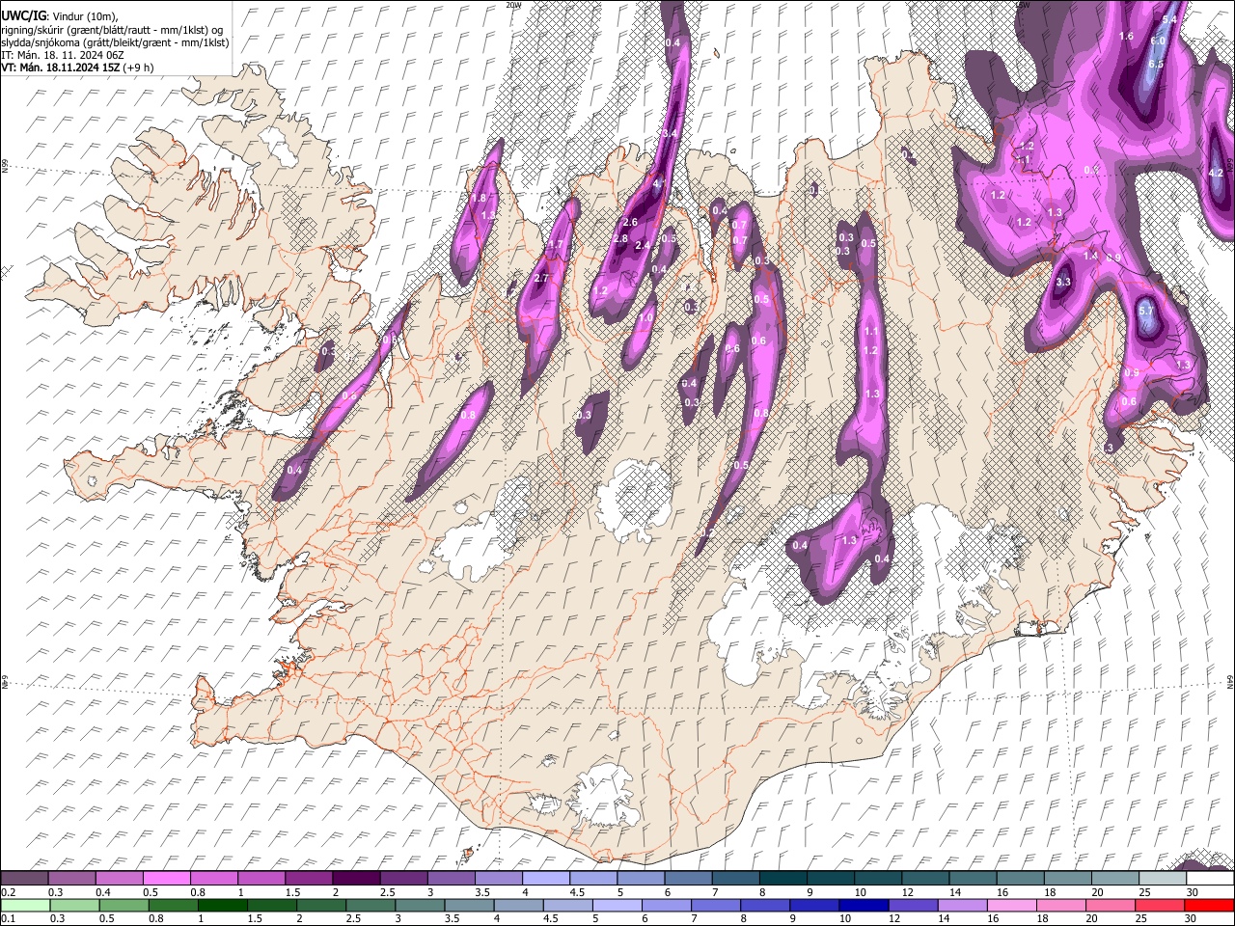
Task: Click the 4.2 value at the right edge
Action: [x=1216, y=173]
